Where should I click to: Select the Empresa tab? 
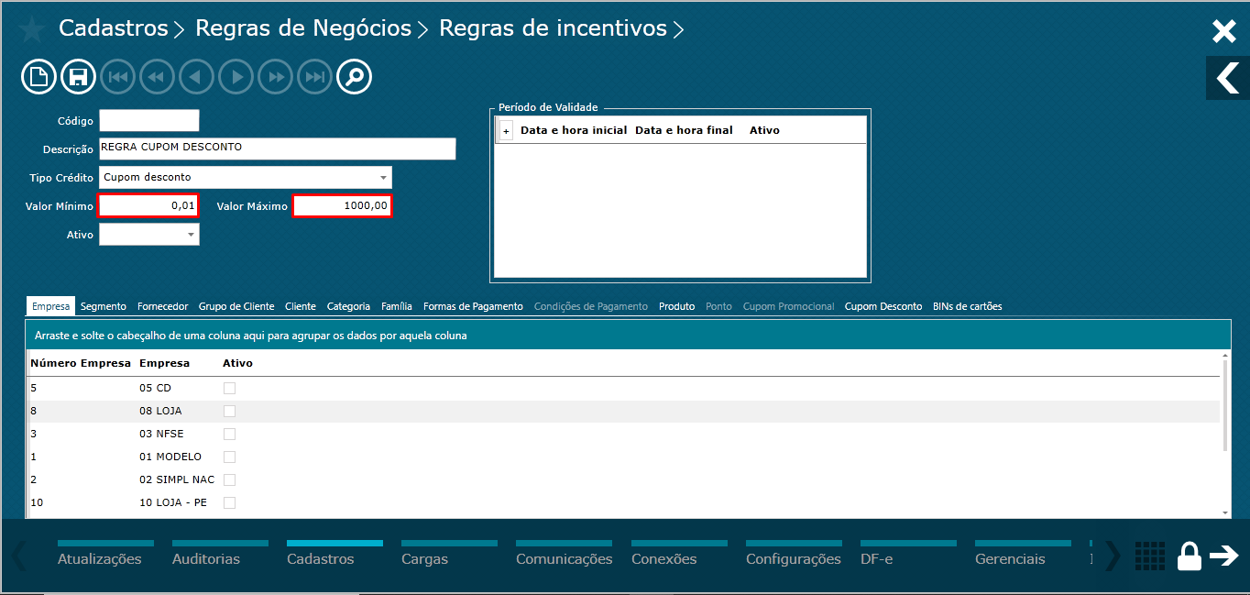50,306
